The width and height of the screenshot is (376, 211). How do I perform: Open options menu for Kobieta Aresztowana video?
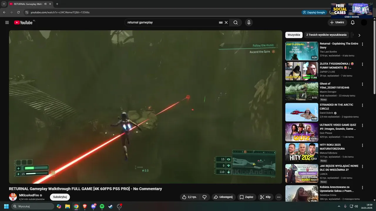362,188
